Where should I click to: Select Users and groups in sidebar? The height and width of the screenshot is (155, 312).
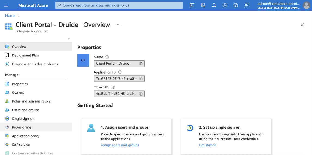click(26, 110)
